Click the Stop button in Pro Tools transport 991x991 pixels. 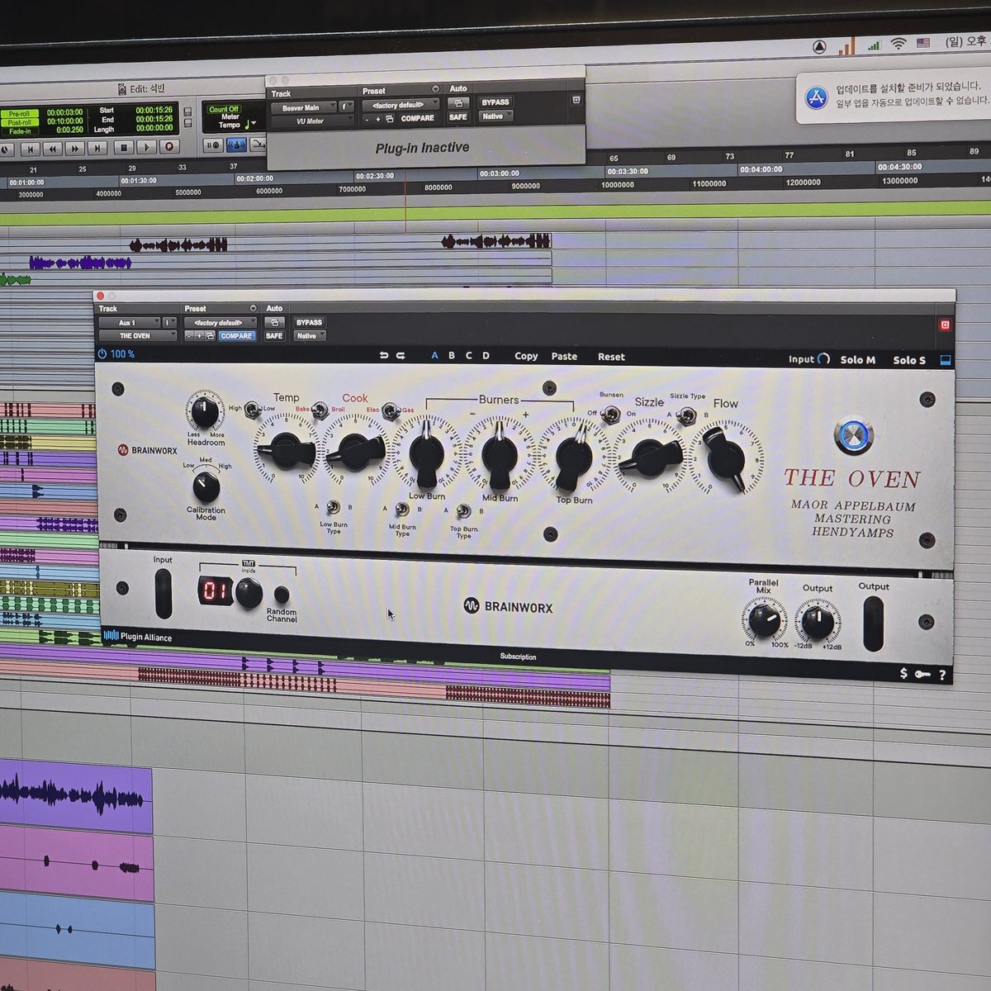pyautogui.click(x=124, y=148)
